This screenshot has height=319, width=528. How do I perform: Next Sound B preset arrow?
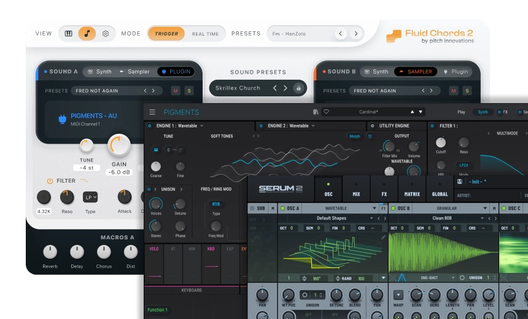pyautogui.click(x=432, y=91)
